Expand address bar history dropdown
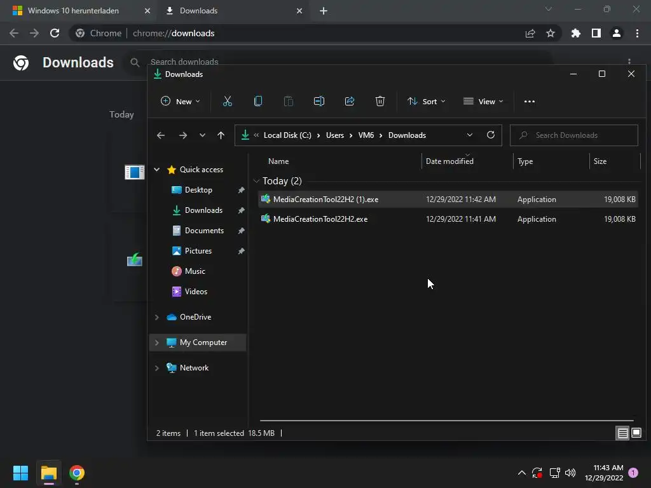The width and height of the screenshot is (651, 488). click(x=470, y=135)
